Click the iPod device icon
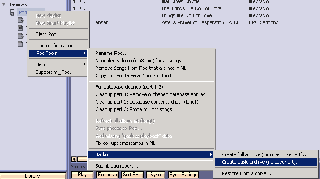Viewport: 320px width, 179px height. (x=12, y=12)
